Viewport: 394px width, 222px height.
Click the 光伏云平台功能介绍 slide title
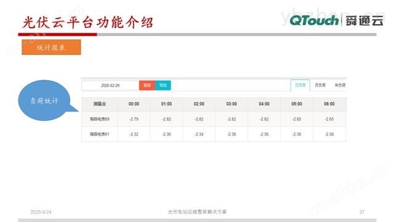[x=87, y=22]
